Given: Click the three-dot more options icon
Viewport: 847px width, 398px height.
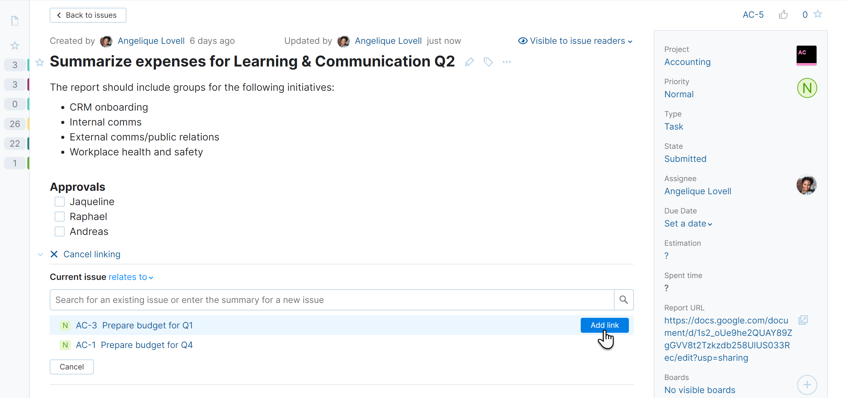Looking at the screenshot, I should 506,62.
